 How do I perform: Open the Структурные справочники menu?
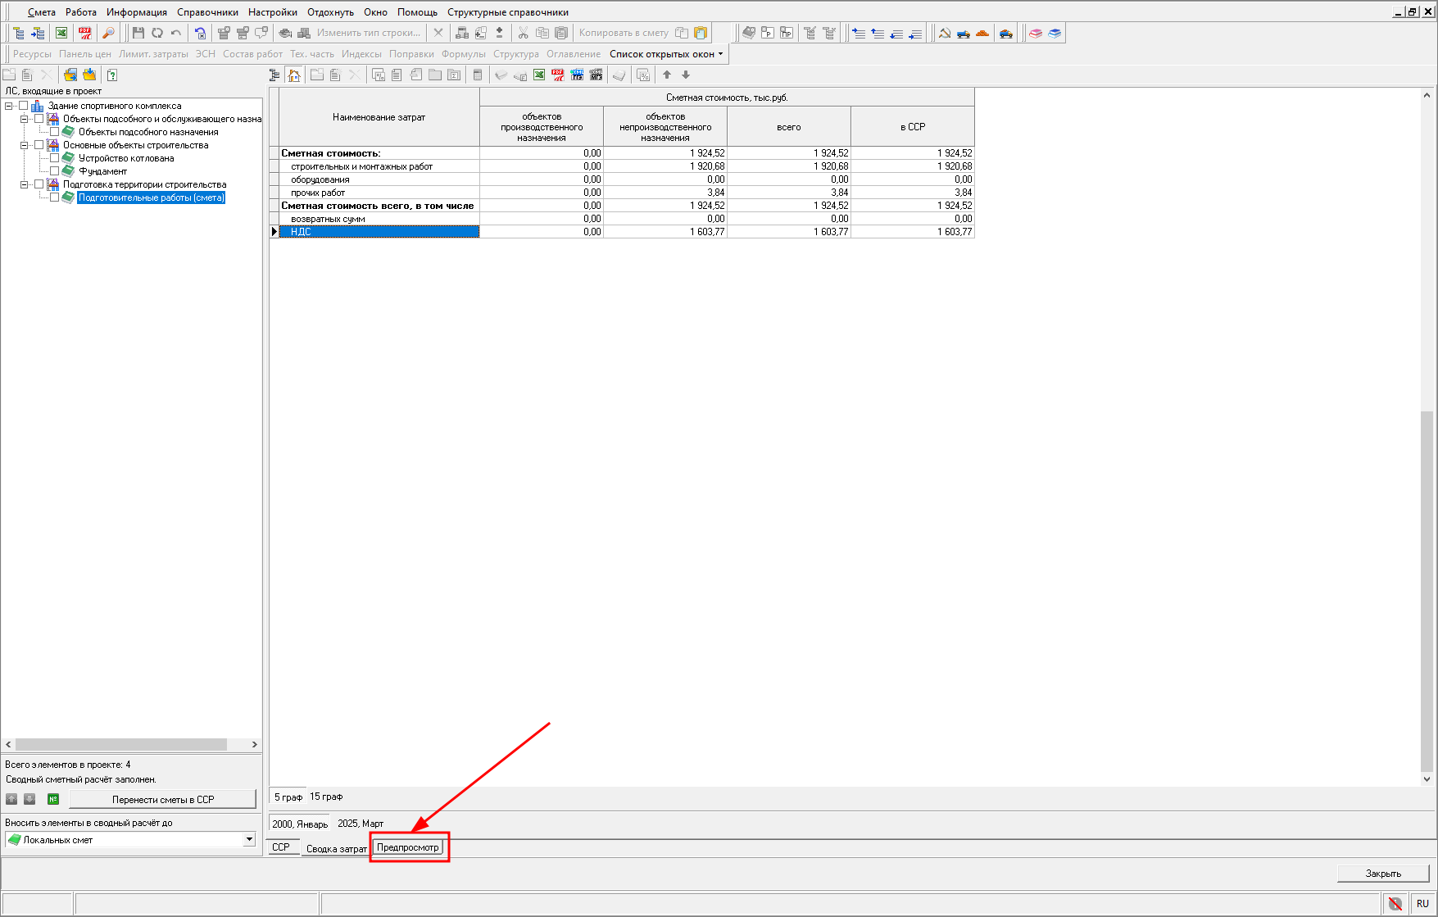pos(508,12)
